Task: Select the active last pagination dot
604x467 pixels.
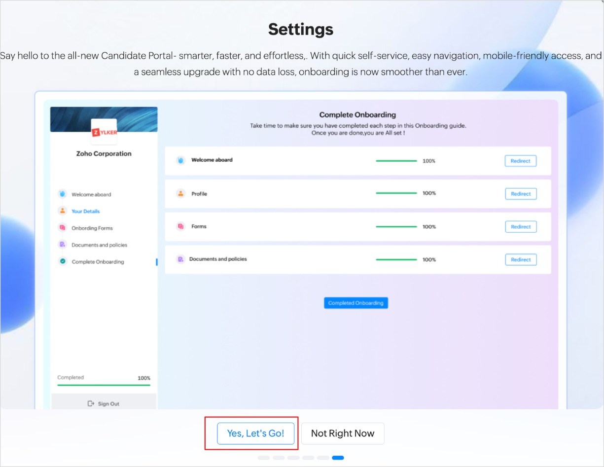Action: tap(338, 458)
